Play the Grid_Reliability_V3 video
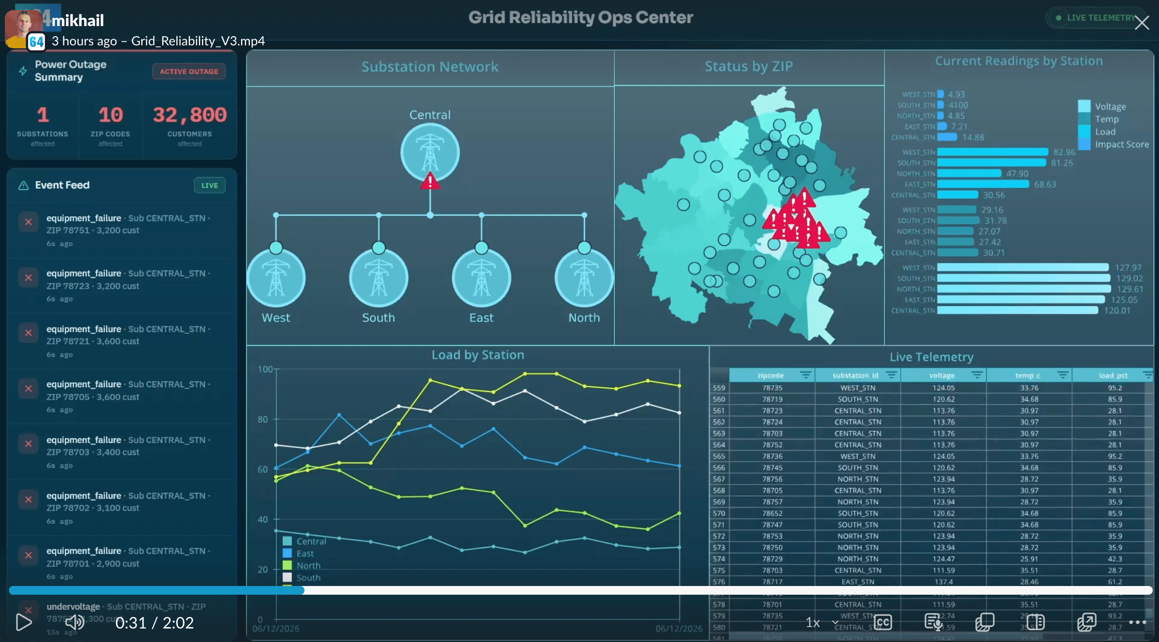 [23, 622]
